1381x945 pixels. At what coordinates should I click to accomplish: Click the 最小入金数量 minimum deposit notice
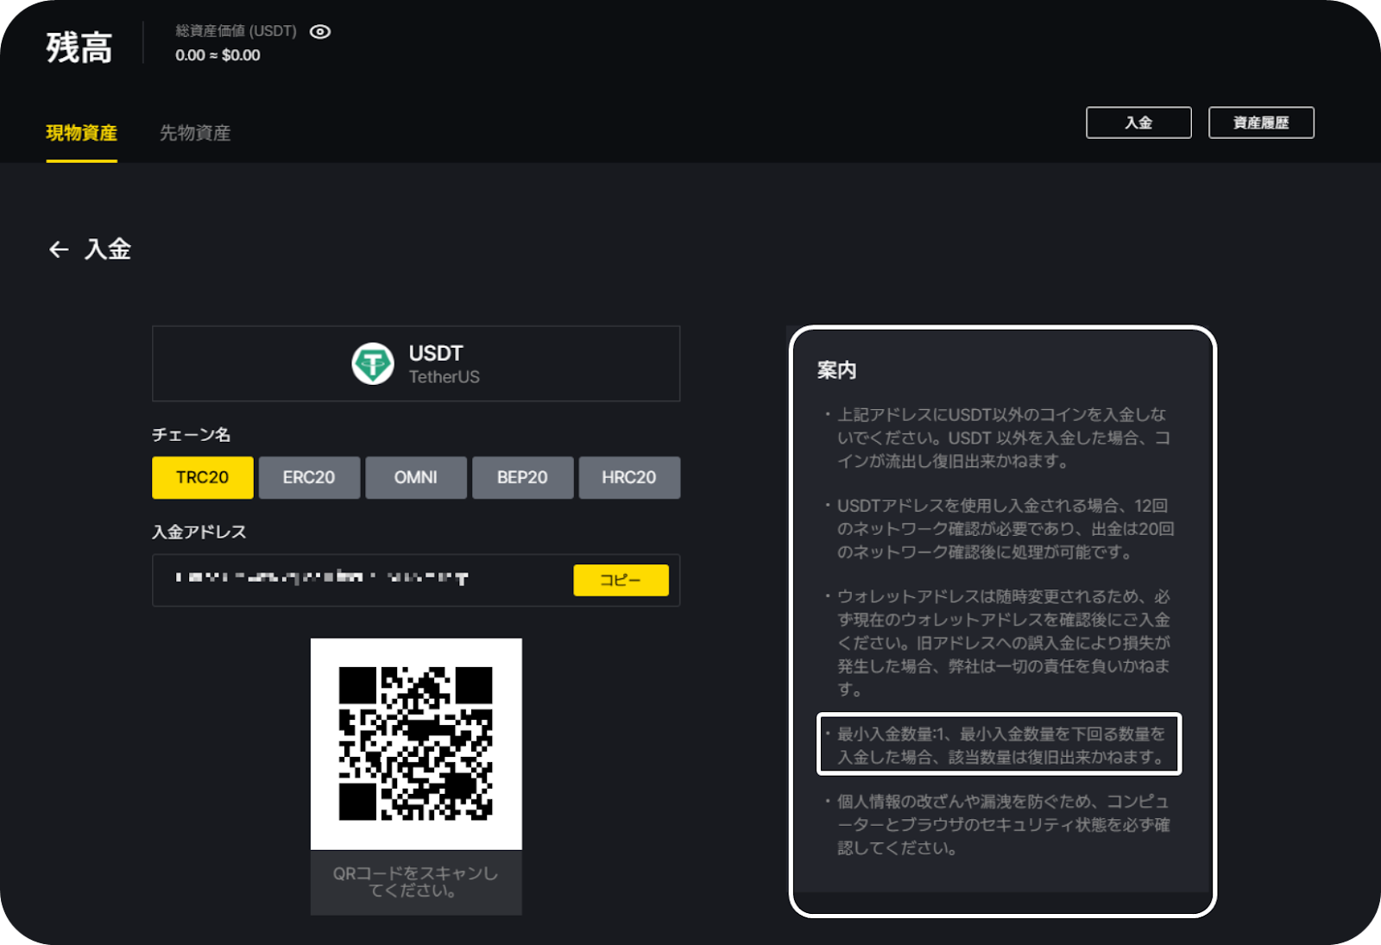999,745
